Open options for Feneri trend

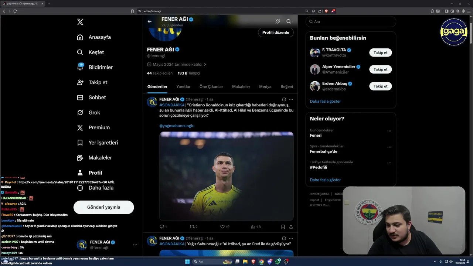tap(389, 131)
